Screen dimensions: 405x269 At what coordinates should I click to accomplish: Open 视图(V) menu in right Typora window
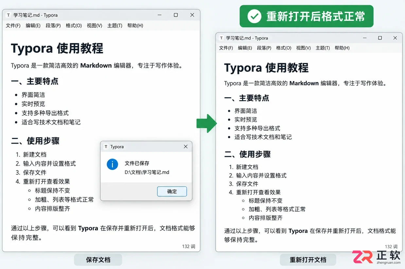click(303, 48)
